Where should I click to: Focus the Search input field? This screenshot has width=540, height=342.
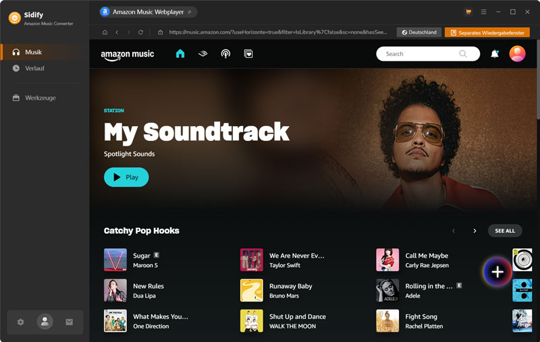pyautogui.click(x=428, y=54)
